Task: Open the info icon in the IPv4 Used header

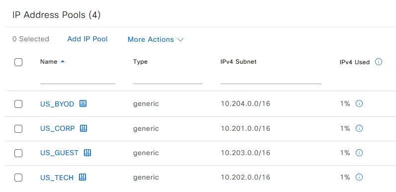Action: click(378, 62)
